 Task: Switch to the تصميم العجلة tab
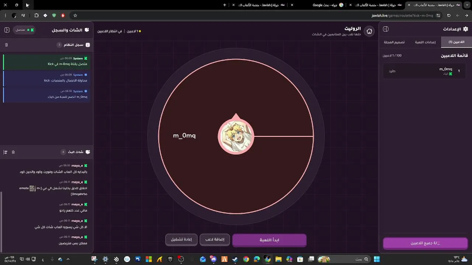[394, 42]
